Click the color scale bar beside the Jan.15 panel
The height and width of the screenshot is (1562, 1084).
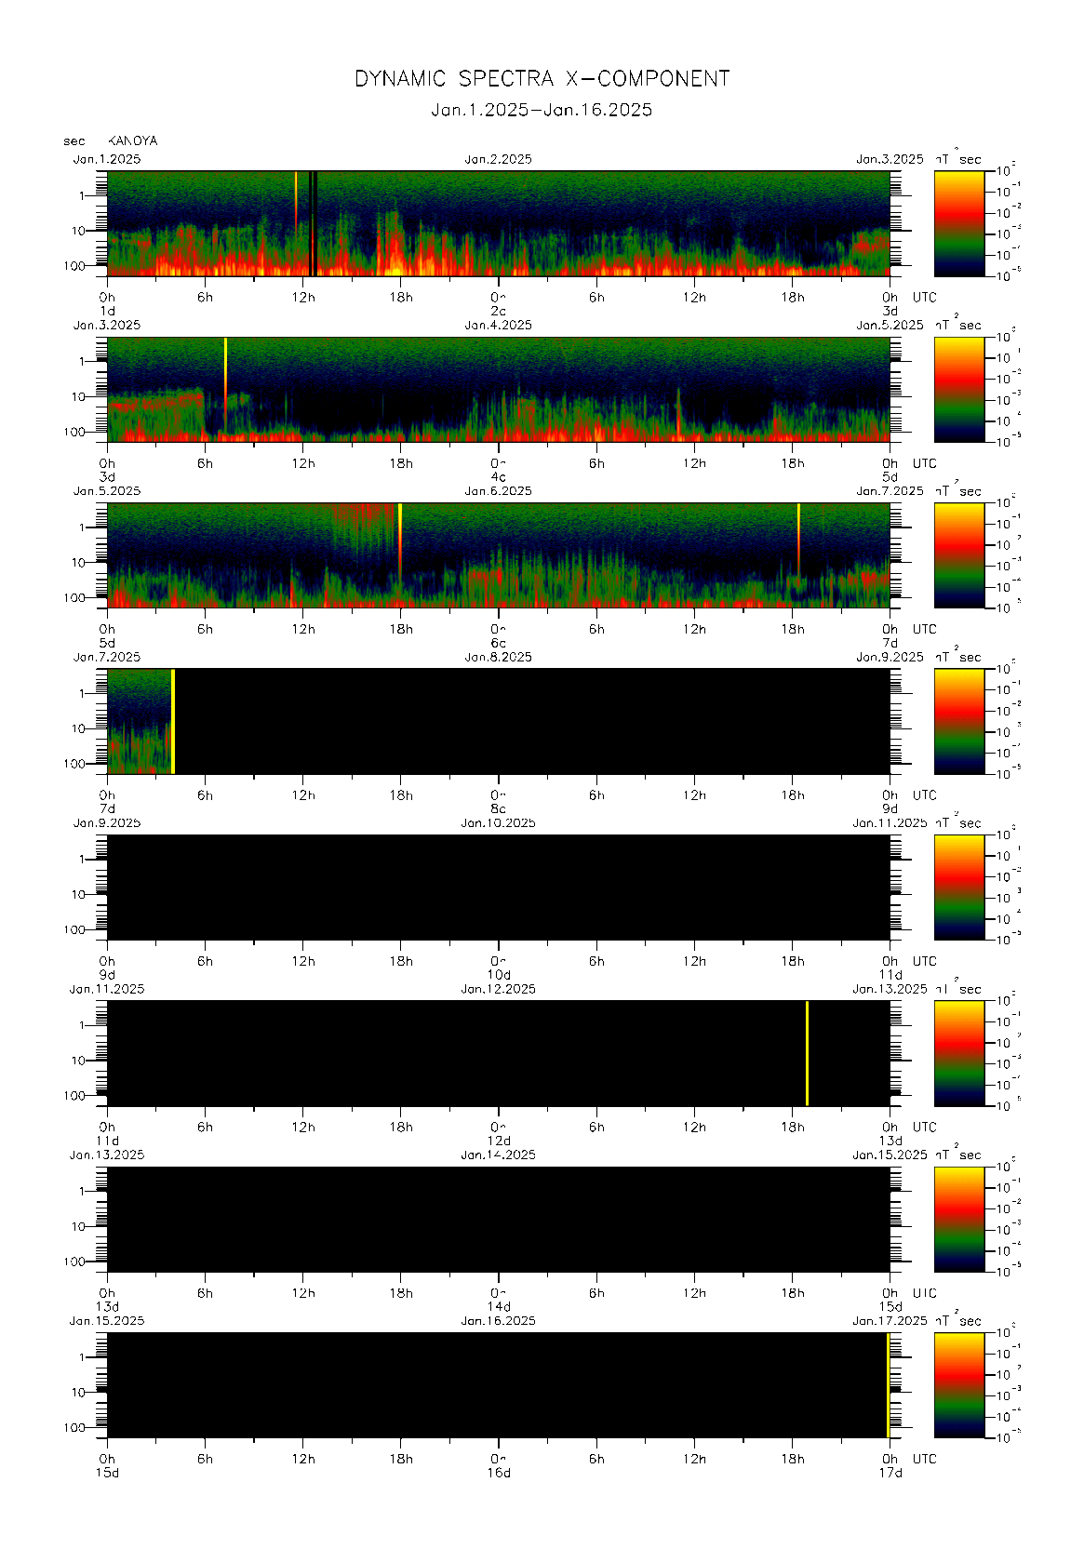(959, 1385)
